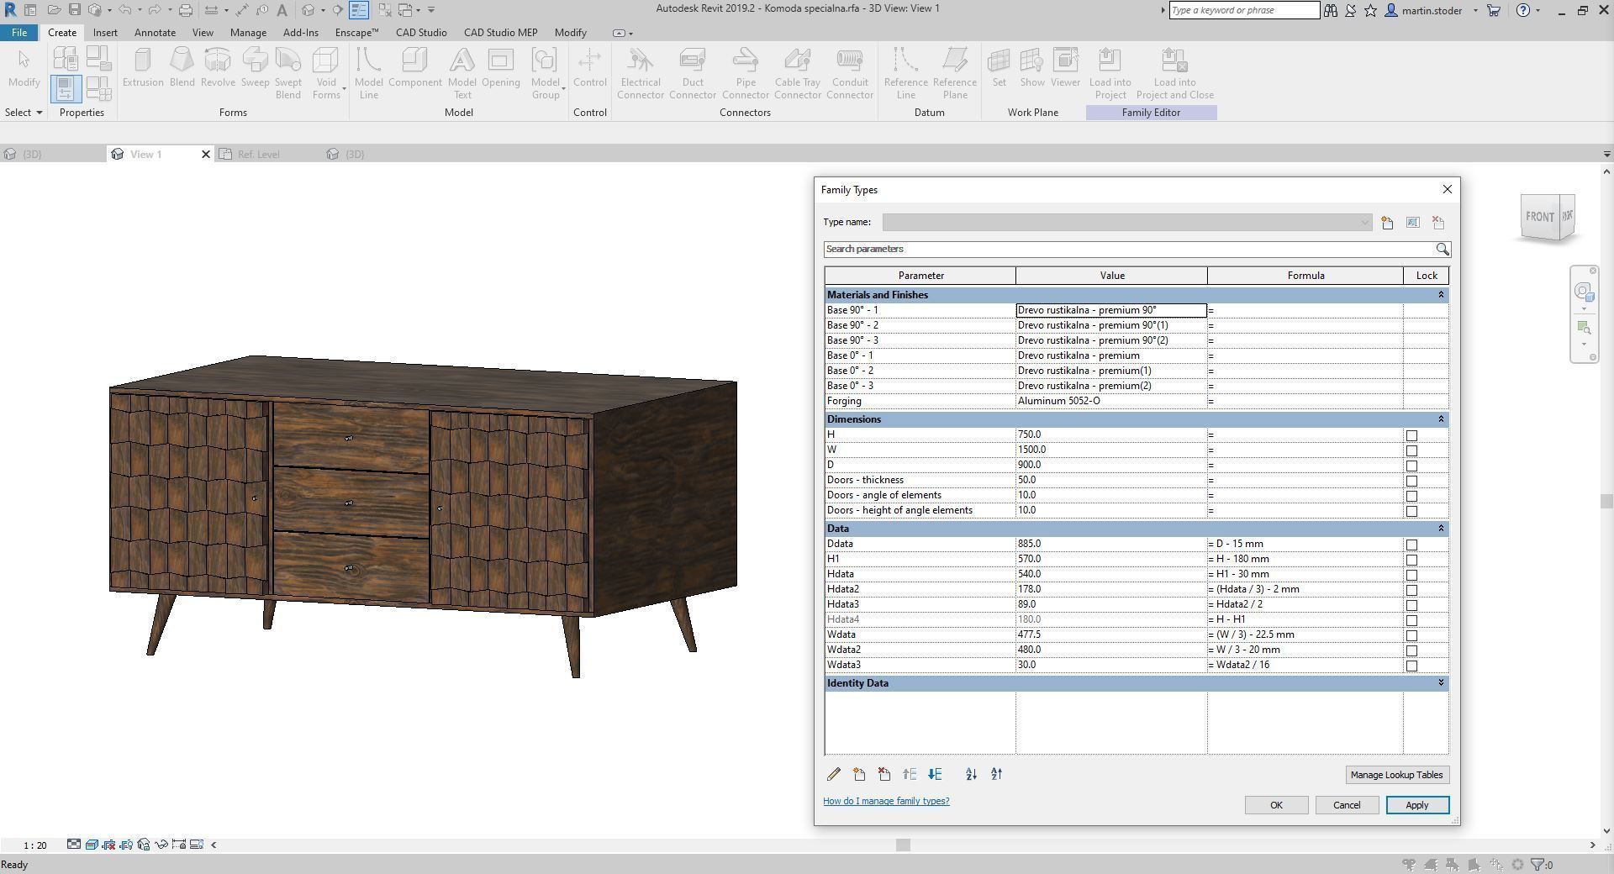
Task: Collapse the Dimensions parameter section
Action: [1440, 419]
